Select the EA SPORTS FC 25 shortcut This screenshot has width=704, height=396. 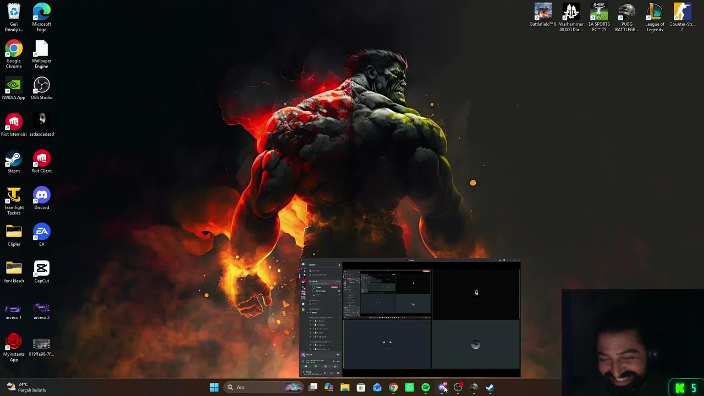click(599, 17)
